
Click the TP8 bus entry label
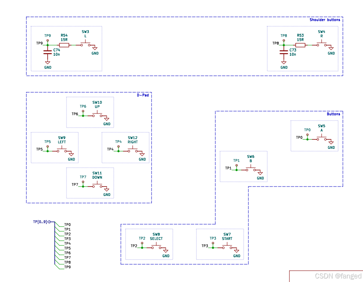67,262
